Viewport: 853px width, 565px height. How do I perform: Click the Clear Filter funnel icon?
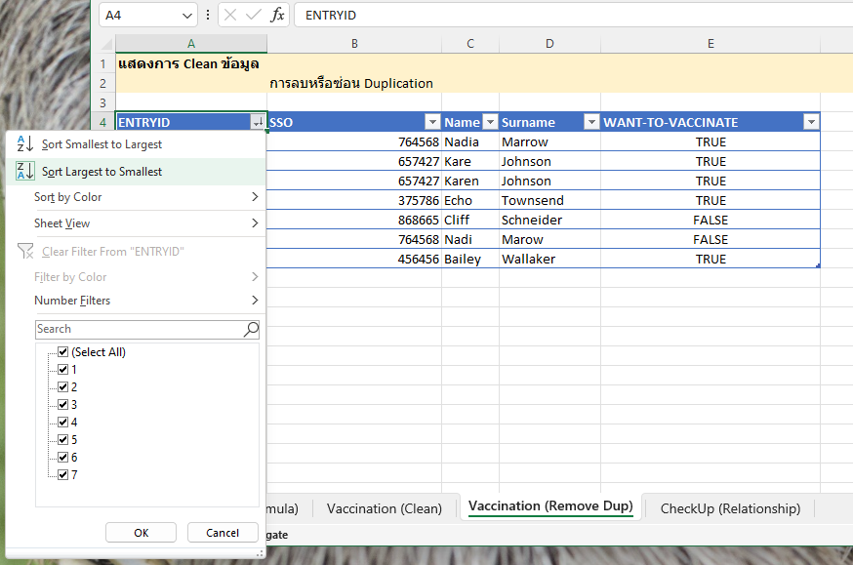point(25,251)
